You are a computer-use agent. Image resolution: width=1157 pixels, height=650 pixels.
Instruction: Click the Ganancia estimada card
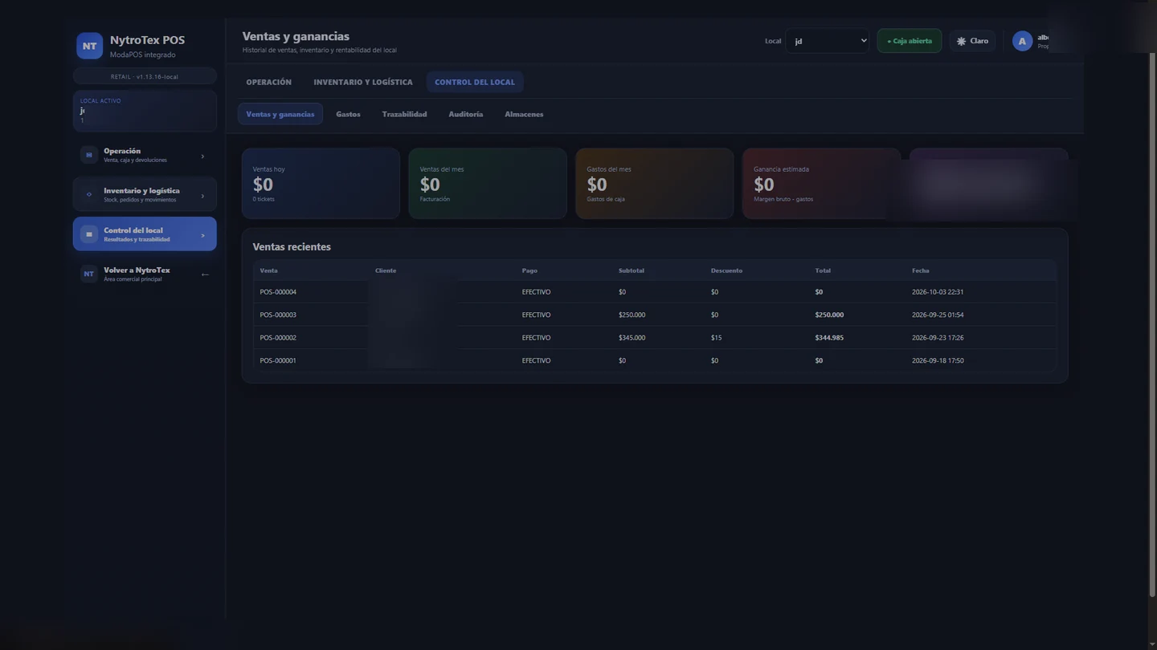[x=821, y=183]
